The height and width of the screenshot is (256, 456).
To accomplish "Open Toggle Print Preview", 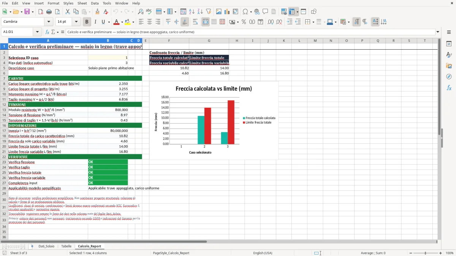I will pyautogui.click(x=57, y=12).
